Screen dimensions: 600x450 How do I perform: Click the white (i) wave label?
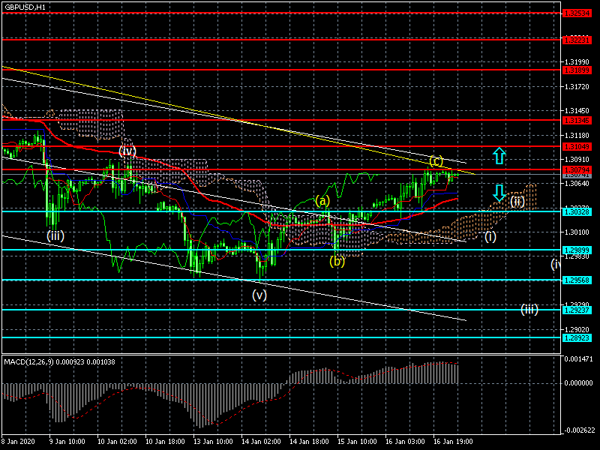[490, 236]
